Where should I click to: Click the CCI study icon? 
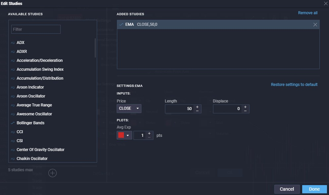point(13,132)
